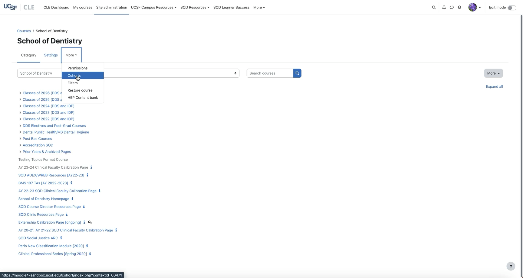This screenshot has width=523, height=278.
Task: Click the key icon beside Externship Calibration Page
Action: 90,222
